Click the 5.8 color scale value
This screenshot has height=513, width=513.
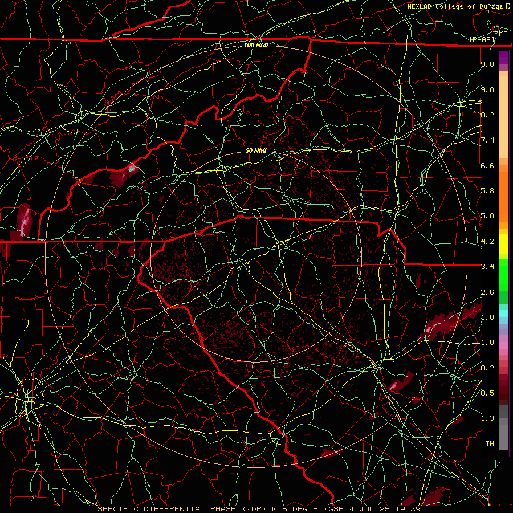487,191
